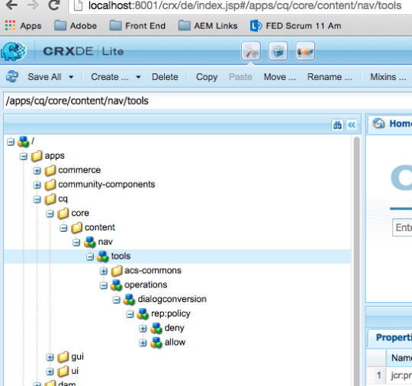Image resolution: width=412 pixels, height=386 pixels.
Task: Select the allow node cube icon
Action: 156,343
